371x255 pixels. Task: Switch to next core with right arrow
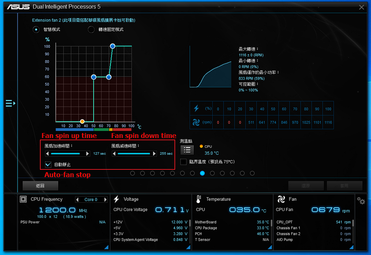(106, 200)
